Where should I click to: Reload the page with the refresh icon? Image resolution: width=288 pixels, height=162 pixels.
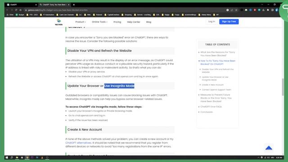pos(16,10)
